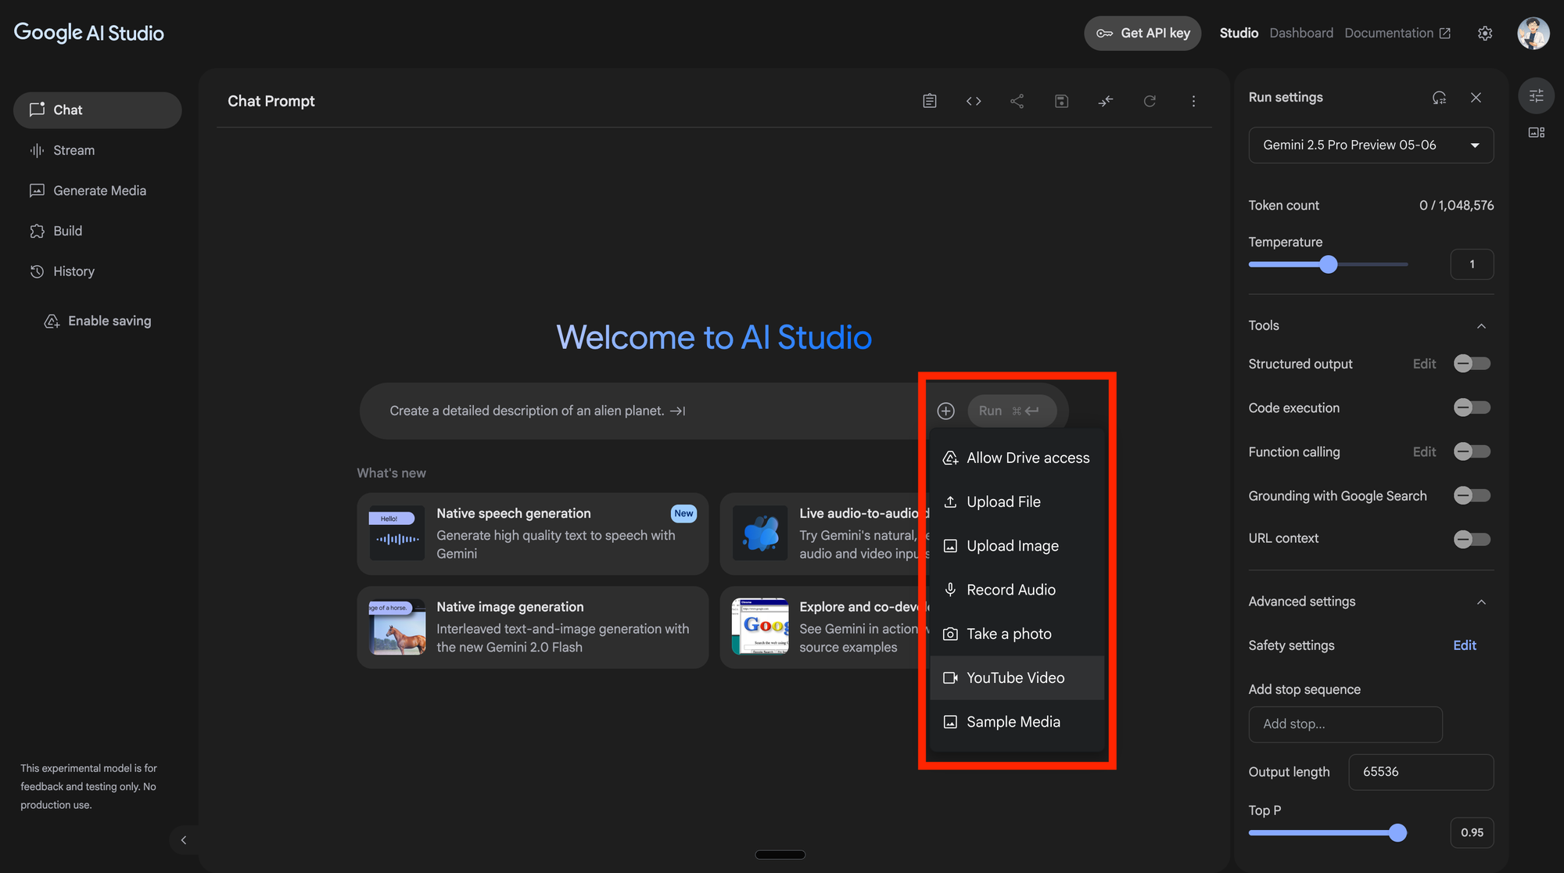Click the Get API key button
1564x873 pixels.
[x=1143, y=33]
